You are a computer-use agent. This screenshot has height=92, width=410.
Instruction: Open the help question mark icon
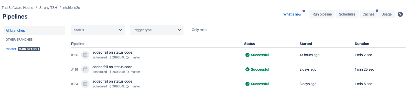pyautogui.click(x=400, y=14)
